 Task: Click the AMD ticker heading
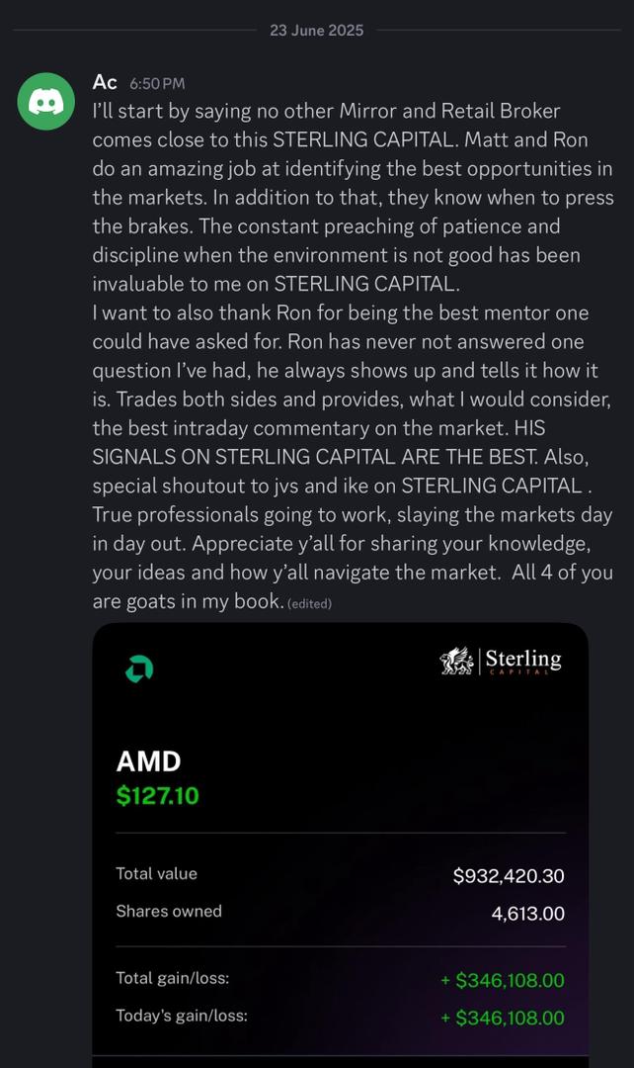149,761
